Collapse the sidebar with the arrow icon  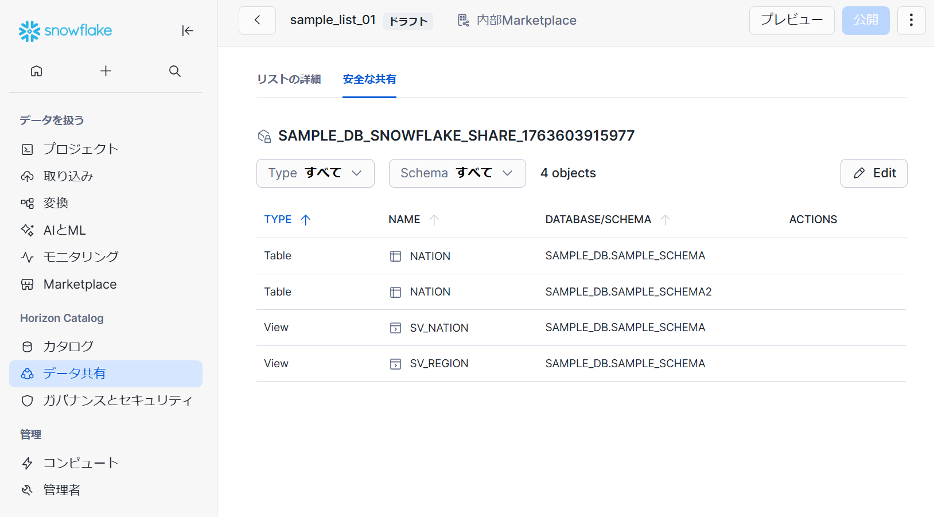coord(188,31)
